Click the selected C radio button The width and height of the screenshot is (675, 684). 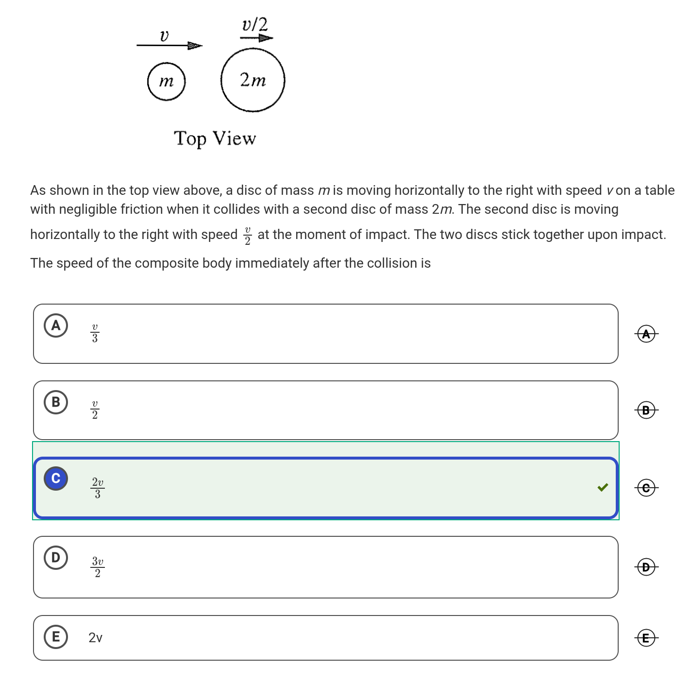[56, 479]
